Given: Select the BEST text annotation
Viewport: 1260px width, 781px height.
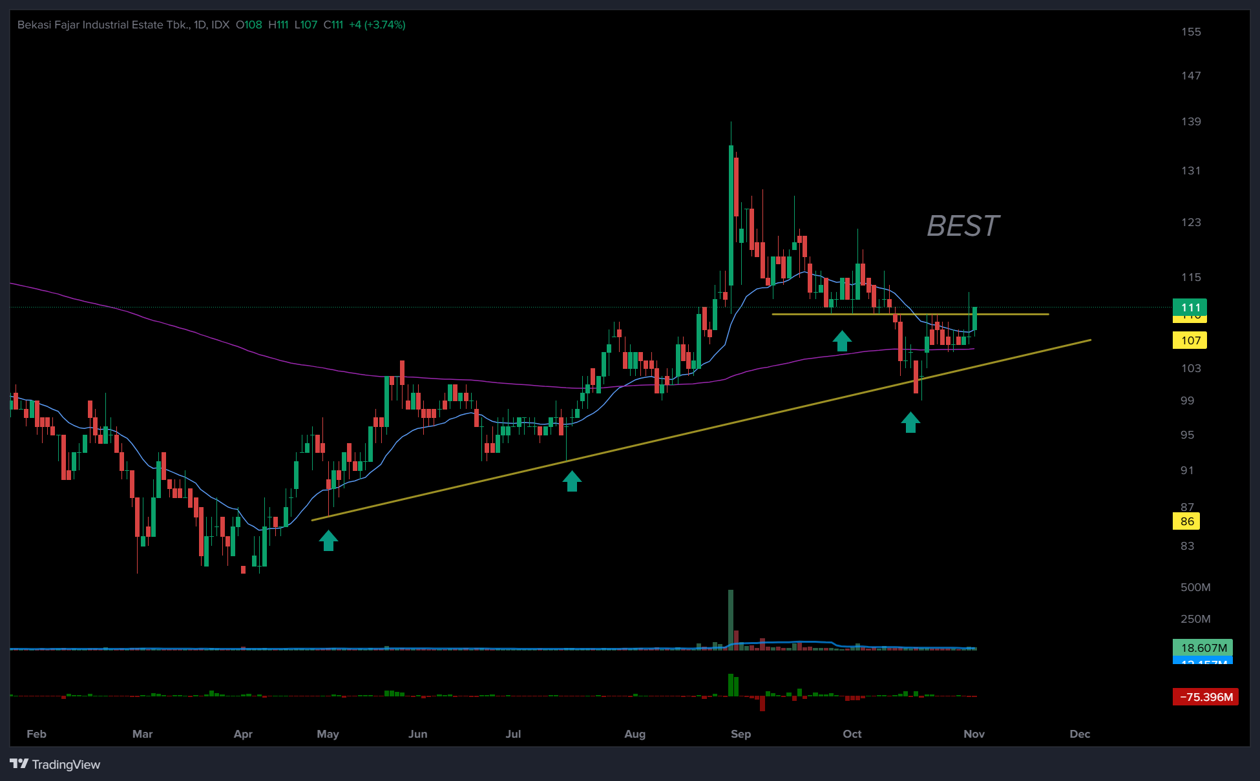Looking at the screenshot, I should click(962, 226).
